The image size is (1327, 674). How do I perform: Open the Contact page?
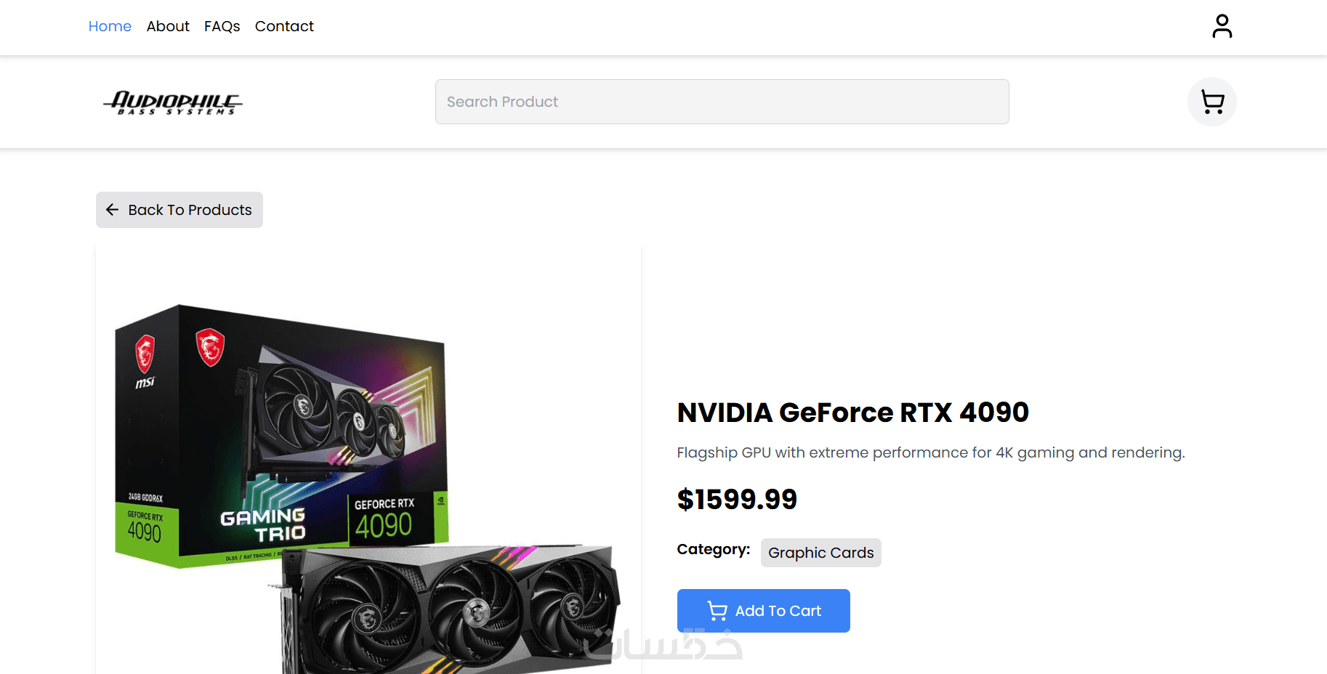(284, 26)
